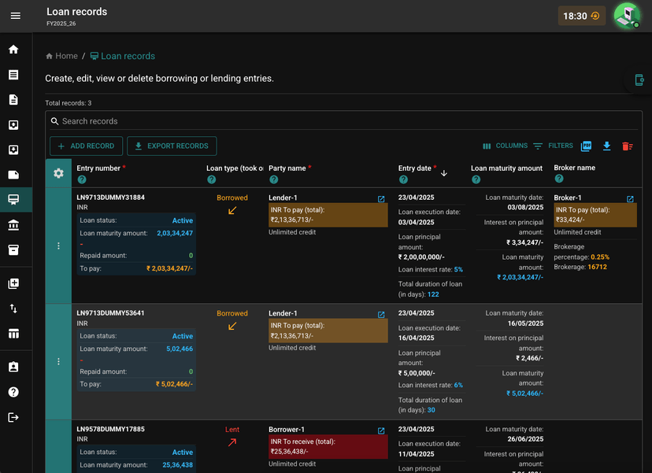Screen dimensions: 652x473
Task: Select the active loan records sidebar icon
Action: pyautogui.click(x=13, y=200)
